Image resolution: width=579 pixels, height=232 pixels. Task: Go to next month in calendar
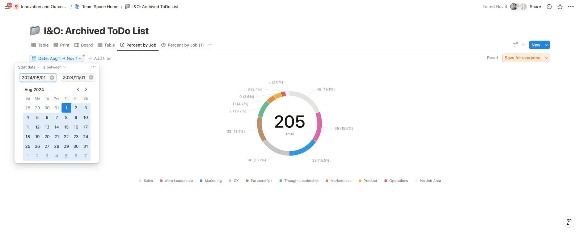click(x=86, y=89)
